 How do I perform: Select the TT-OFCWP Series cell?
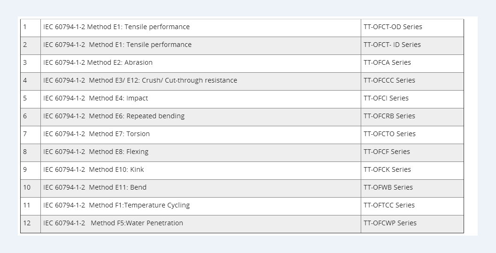point(390,223)
